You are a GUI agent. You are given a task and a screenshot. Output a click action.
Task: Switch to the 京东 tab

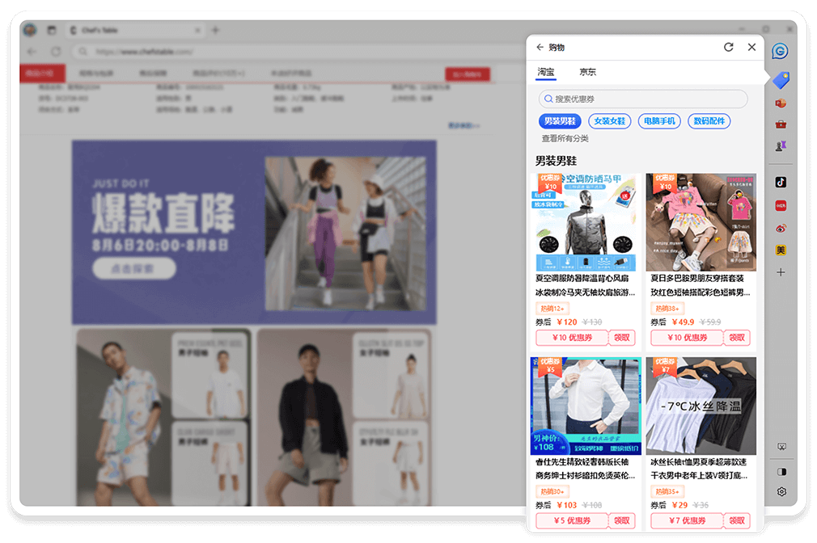(587, 71)
